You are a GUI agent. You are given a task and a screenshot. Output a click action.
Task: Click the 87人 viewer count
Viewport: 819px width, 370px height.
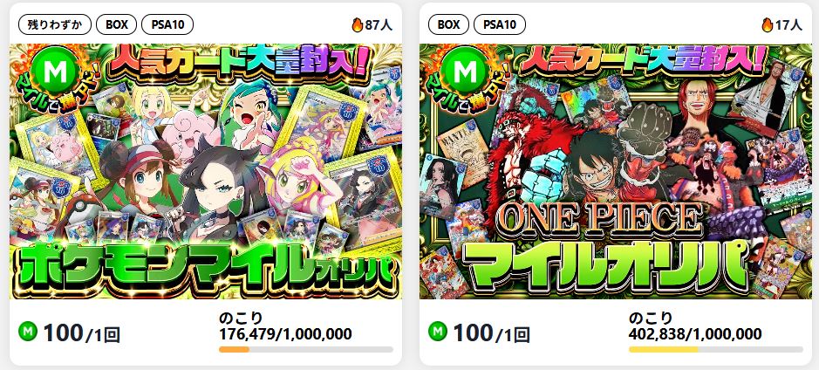coord(379,24)
